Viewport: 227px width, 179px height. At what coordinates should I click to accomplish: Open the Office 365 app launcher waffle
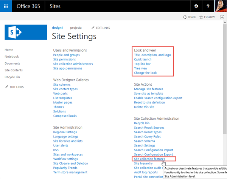[6, 6]
